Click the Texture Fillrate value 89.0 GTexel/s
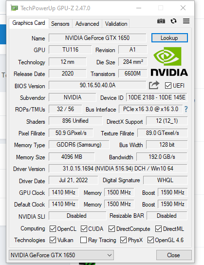 coord(162,133)
